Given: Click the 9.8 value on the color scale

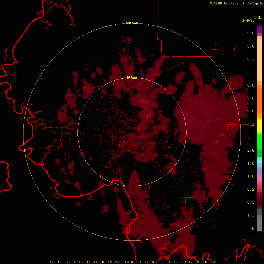Looking at the screenshot, I should click(x=251, y=33).
